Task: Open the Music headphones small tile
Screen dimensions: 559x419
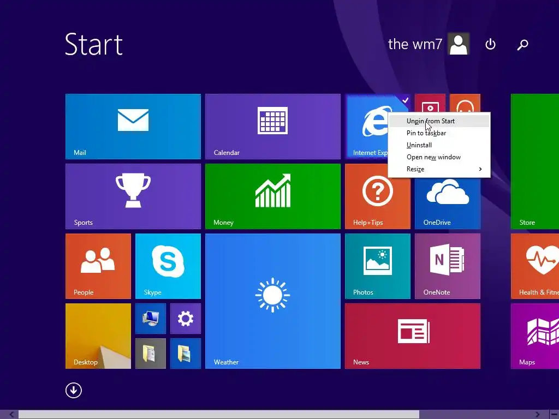Action: click(465, 103)
